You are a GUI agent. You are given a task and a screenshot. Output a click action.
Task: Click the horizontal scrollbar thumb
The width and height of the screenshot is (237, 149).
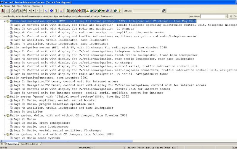68,141
